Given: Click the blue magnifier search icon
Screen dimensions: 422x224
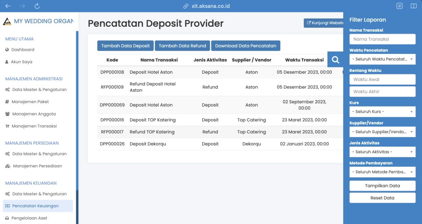Looking at the screenshot, I should [335, 60].
